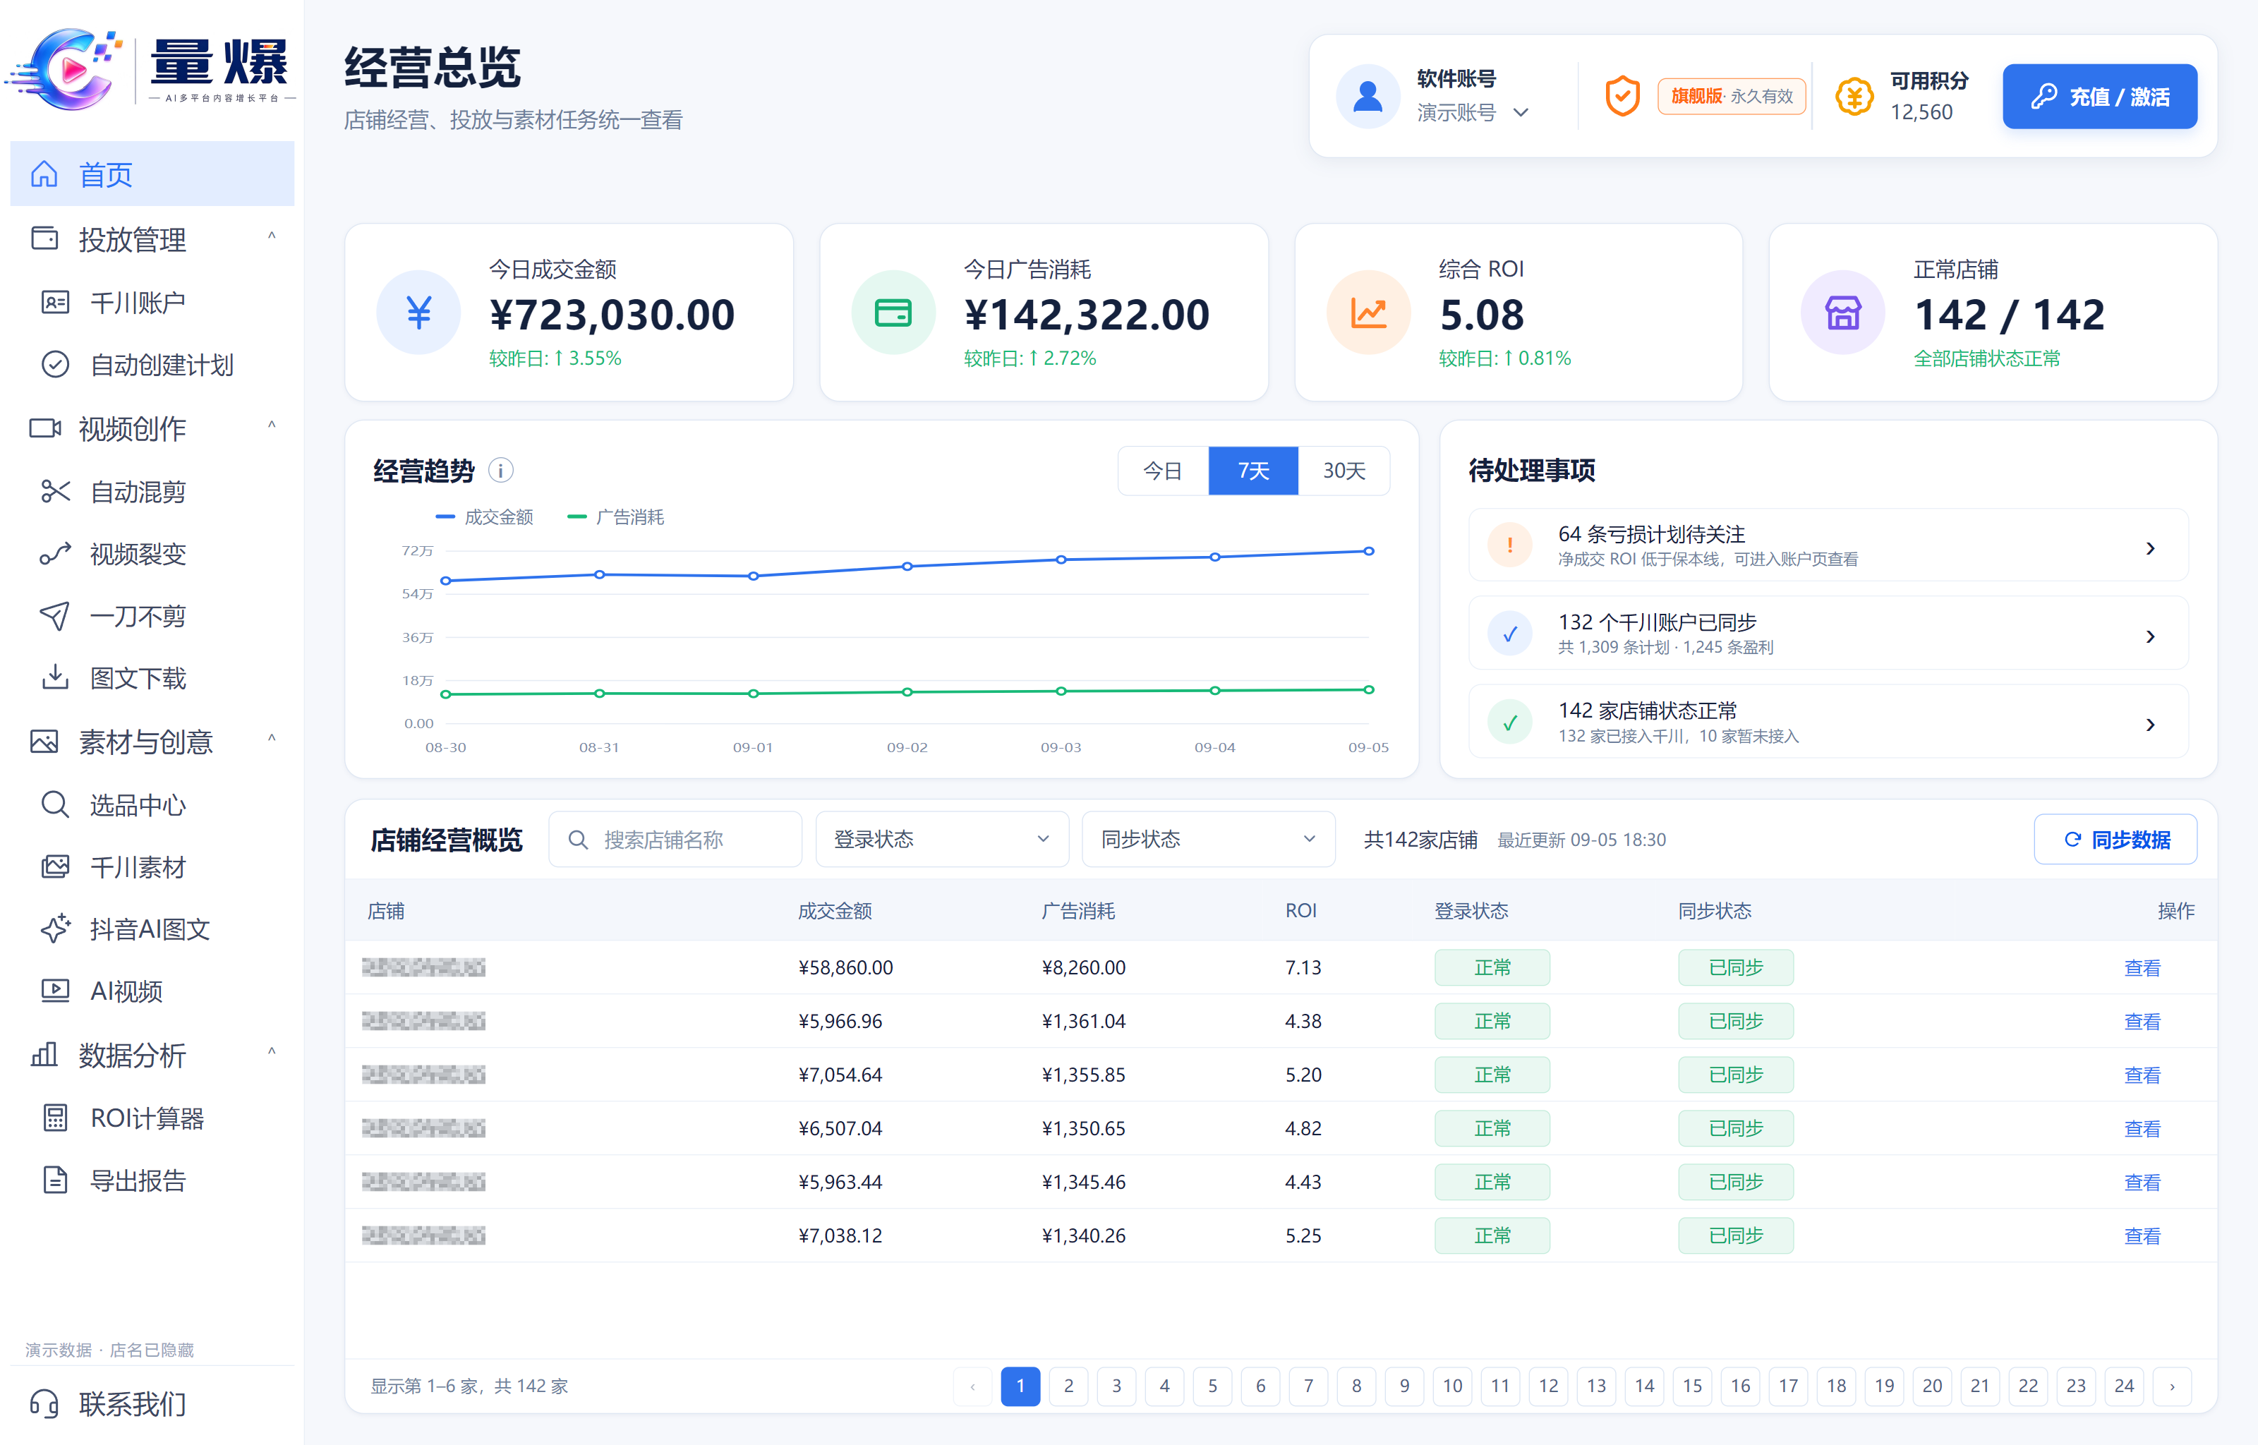The image size is (2258, 1445).
Task: Click the 自动混剪 scissors icon
Action: click(55, 491)
